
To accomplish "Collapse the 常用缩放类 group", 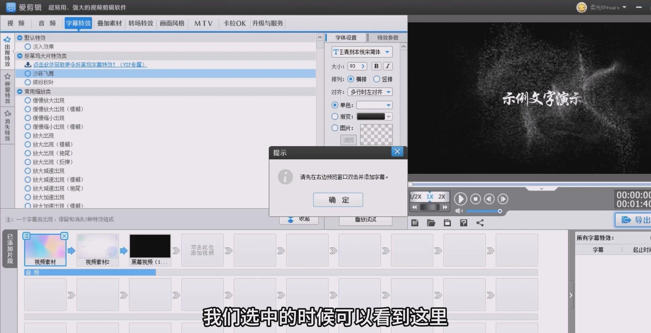I will 20,92.
